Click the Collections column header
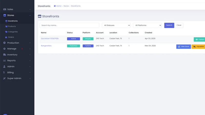205x115 pixels. tap(134, 33)
